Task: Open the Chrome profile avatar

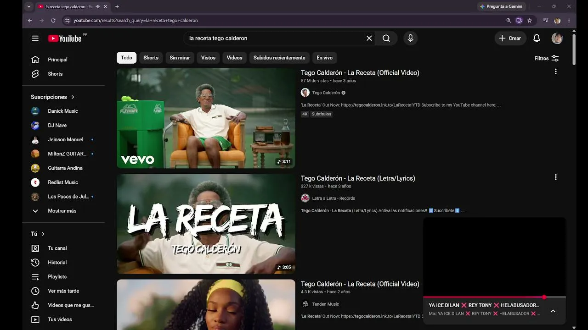Action: coord(557,21)
